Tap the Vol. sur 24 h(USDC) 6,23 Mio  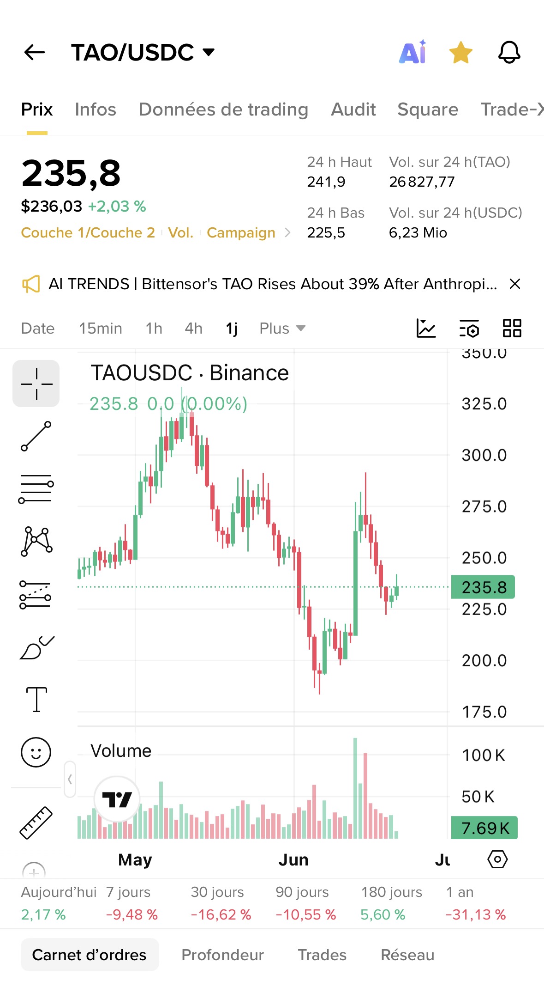point(418,233)
